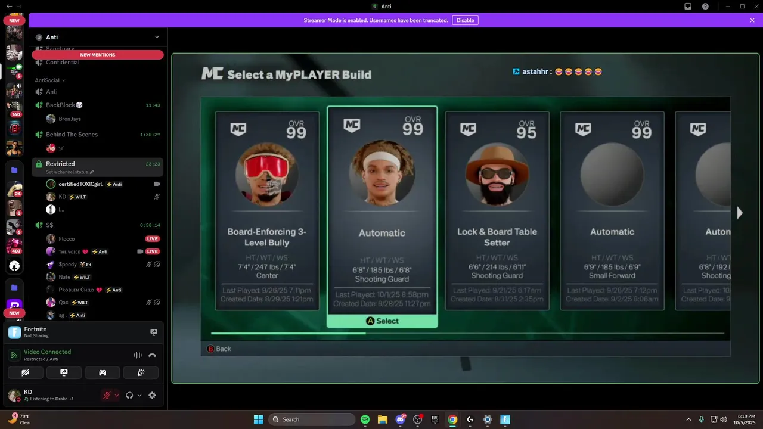This screenshot has height=429, width=763.
Task: Stream Fortnite with the share icon
Action: click(153, 332)
